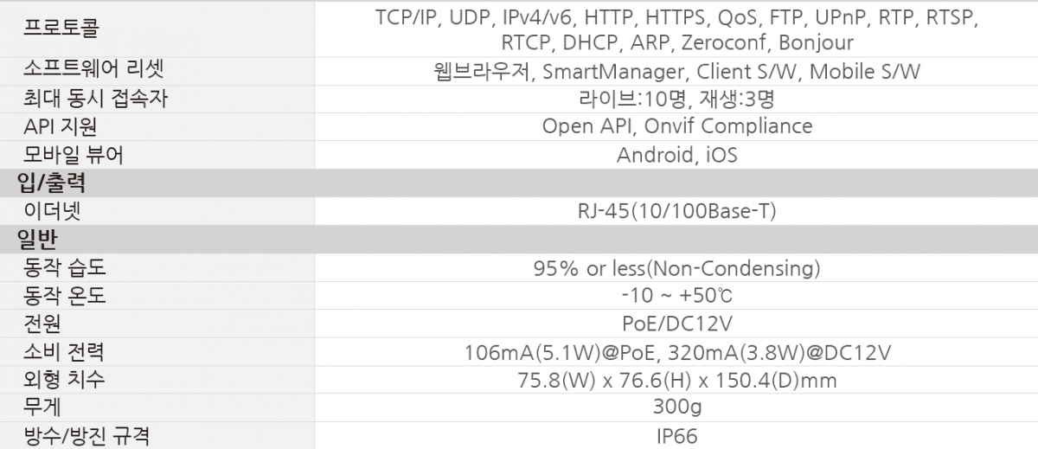Click the 300g weight value

click(677, 407)
